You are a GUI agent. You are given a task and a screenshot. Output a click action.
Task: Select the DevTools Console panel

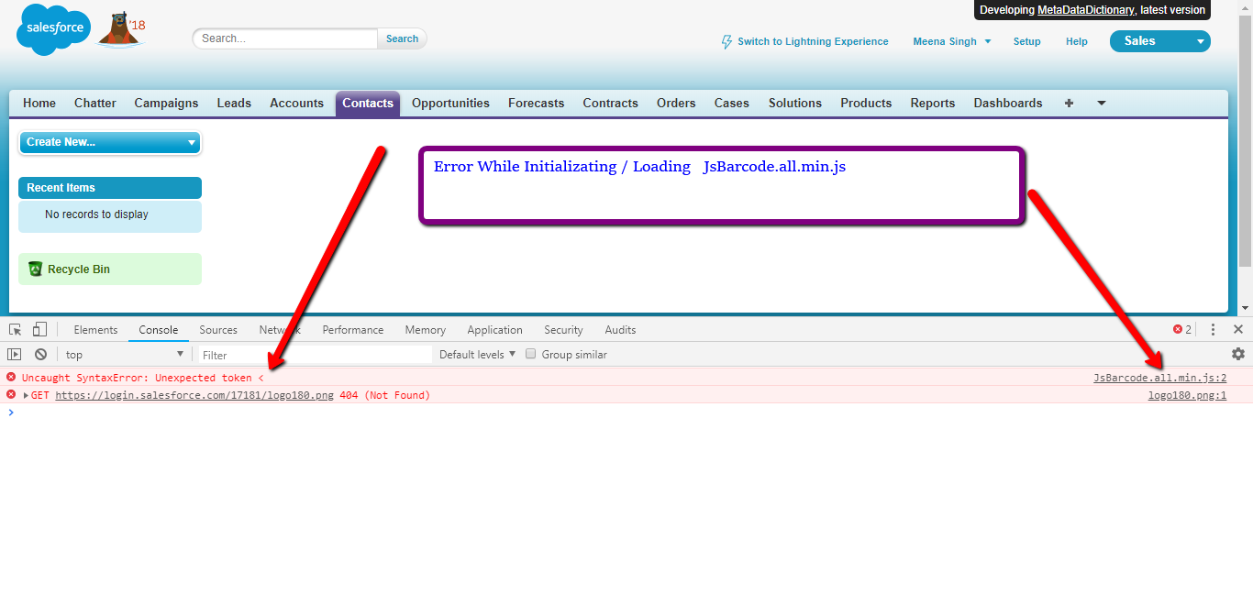(159, 329)
